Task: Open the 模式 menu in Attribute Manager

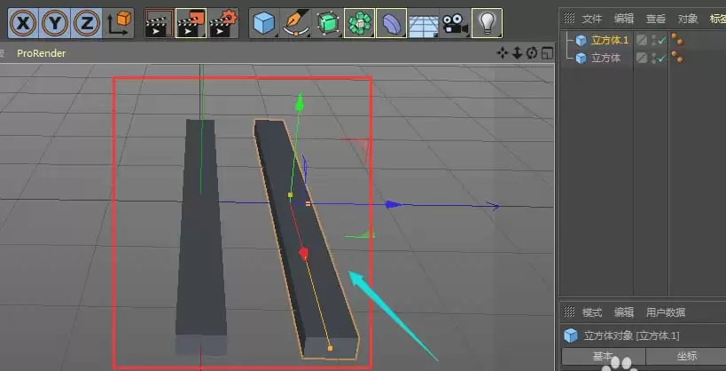Action: (x=592, y=312)
